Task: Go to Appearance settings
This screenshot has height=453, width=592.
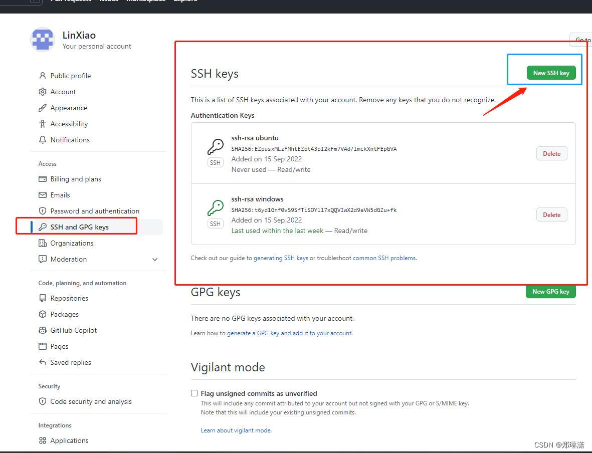Action: coord(69,108)
